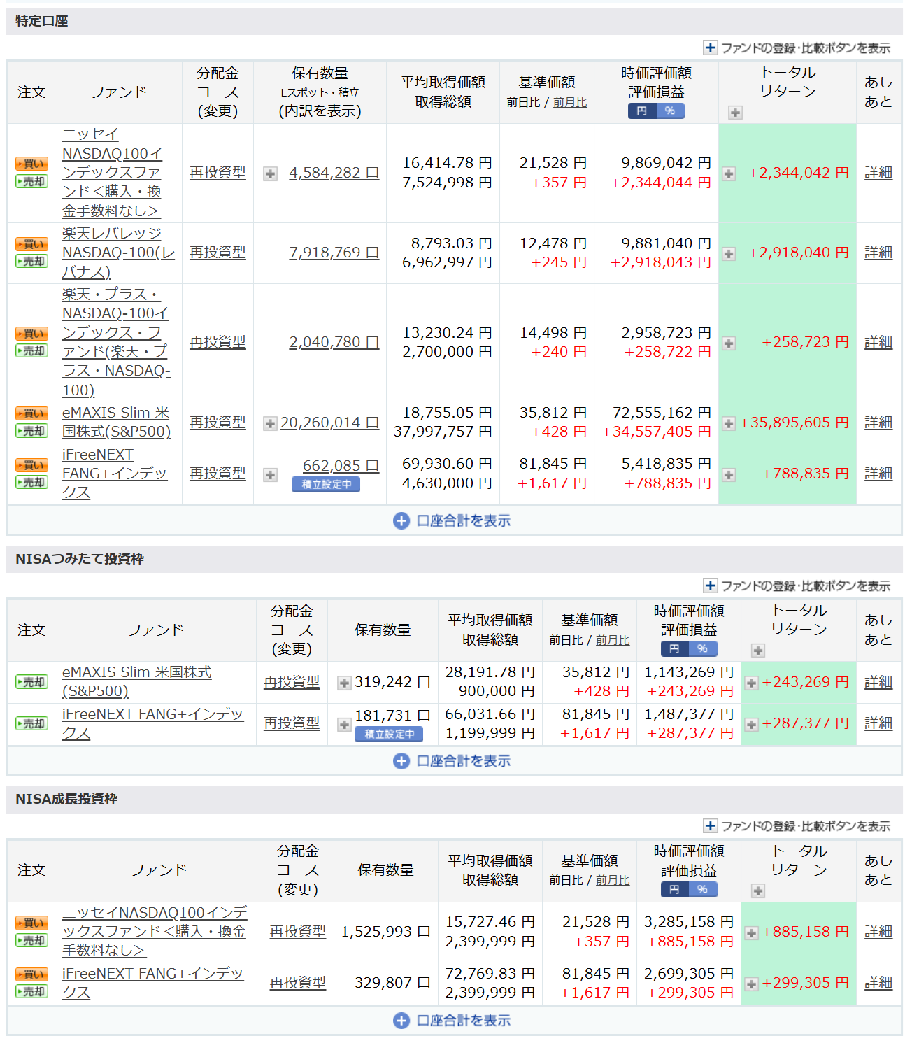
Task: Click the sell icon for 楽天レバレッジNASDAQ-100
Action: point(31,261)
